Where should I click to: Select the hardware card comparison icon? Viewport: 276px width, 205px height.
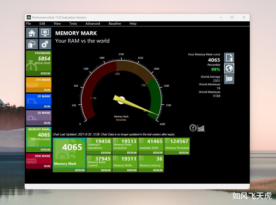coord(229,79)
